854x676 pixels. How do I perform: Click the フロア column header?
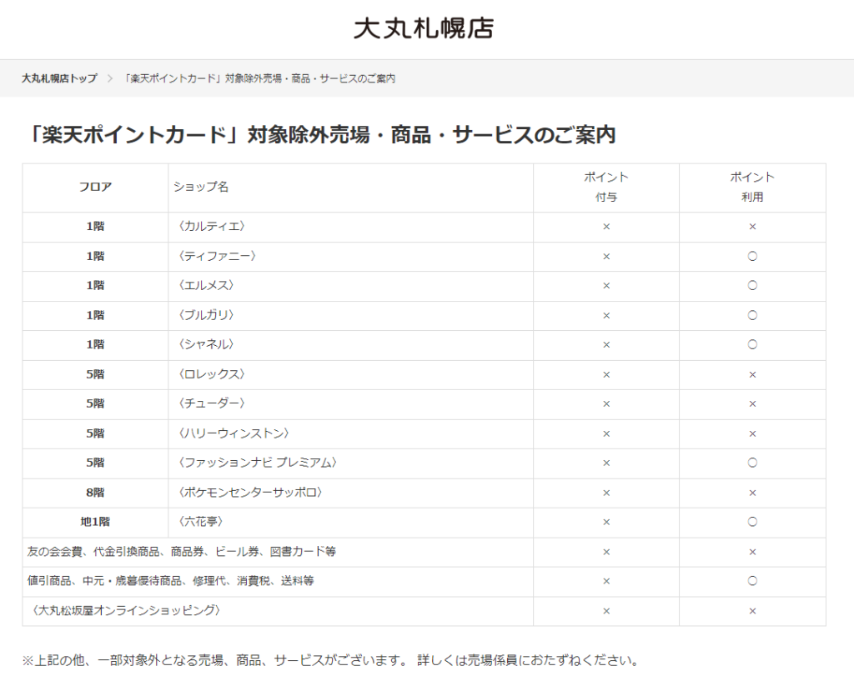coord(95,187)
